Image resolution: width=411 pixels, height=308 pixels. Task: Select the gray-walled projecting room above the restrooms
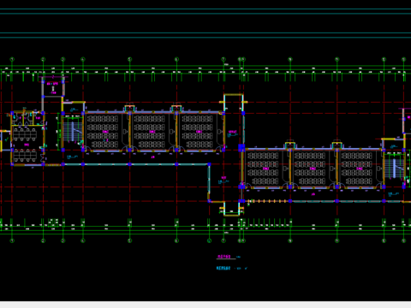53,87
